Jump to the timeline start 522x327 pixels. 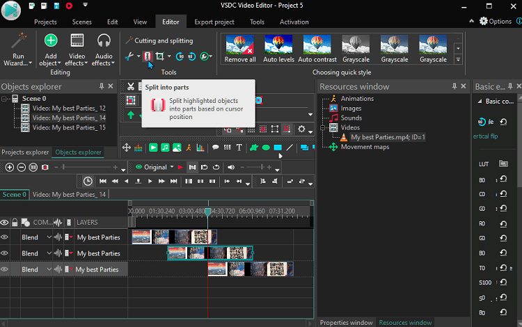[x=103, y=182]
